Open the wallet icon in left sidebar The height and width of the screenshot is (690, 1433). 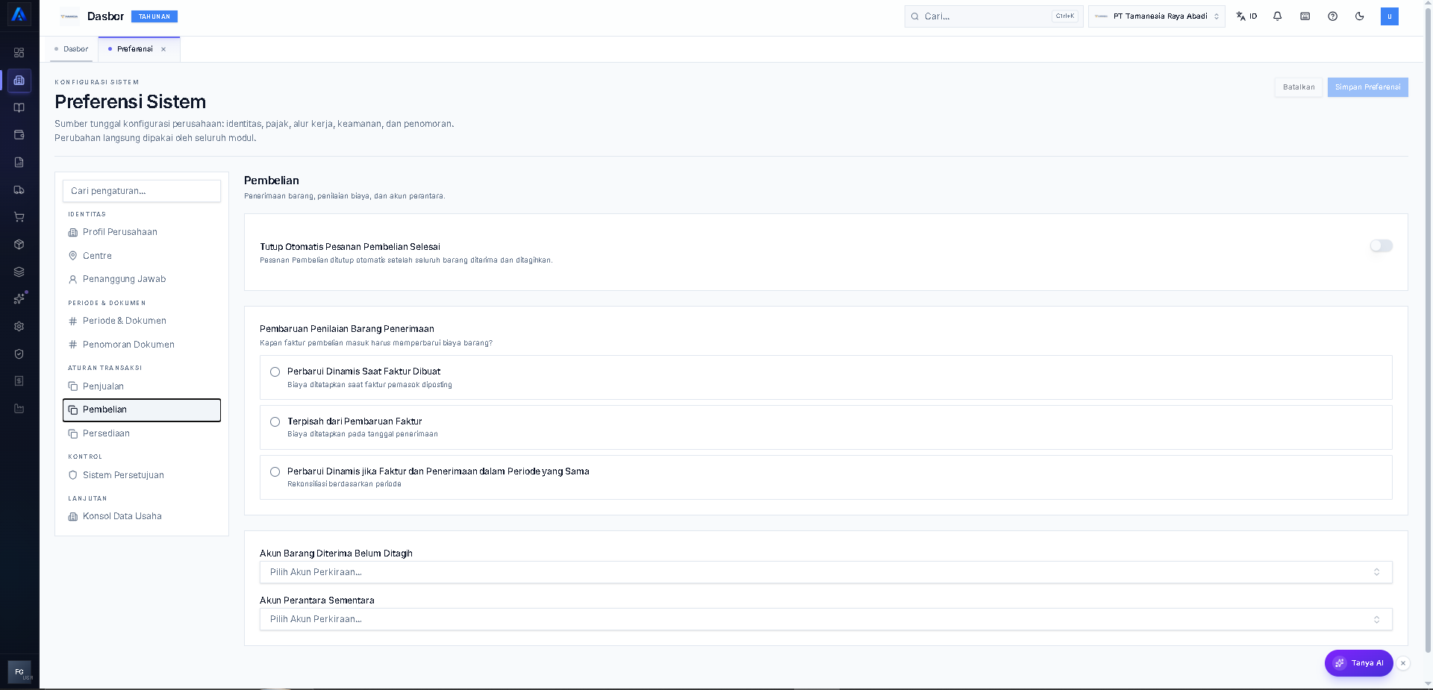coord(19,135)
